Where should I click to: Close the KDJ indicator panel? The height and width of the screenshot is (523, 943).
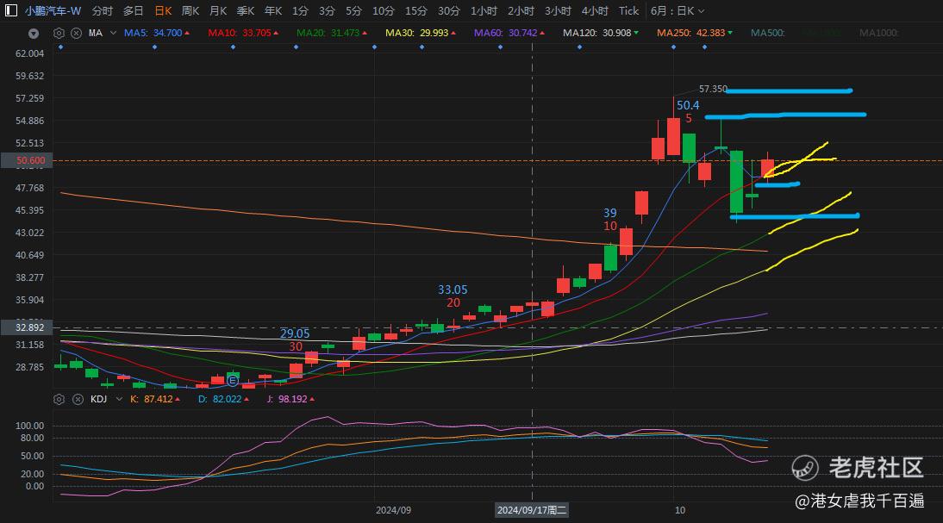point(78,399)
